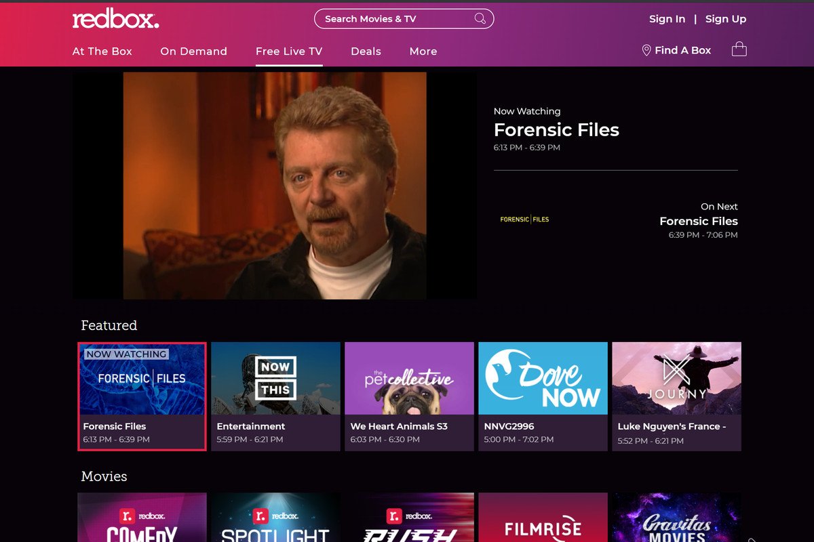Select the Now This Entertainment channel thumbnail
814x542 pixels.
pyautogui.click(x=275, y=379)
